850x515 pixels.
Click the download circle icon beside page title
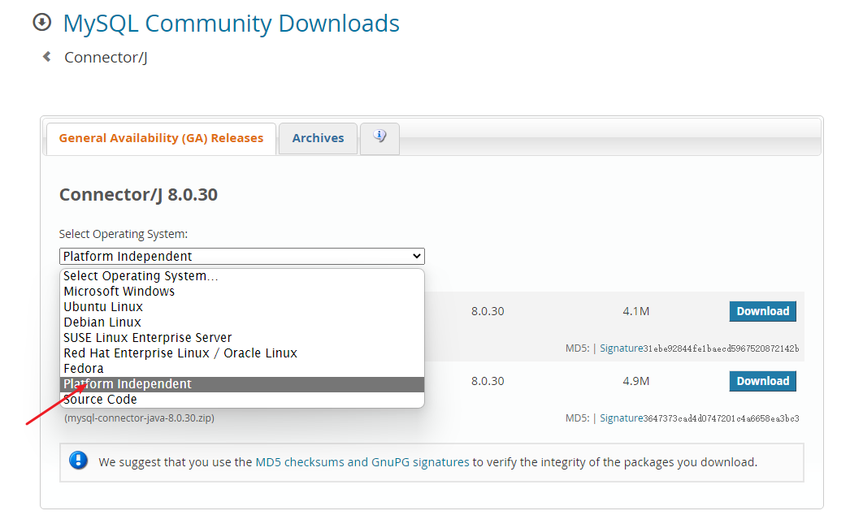[x=41, y=23]
